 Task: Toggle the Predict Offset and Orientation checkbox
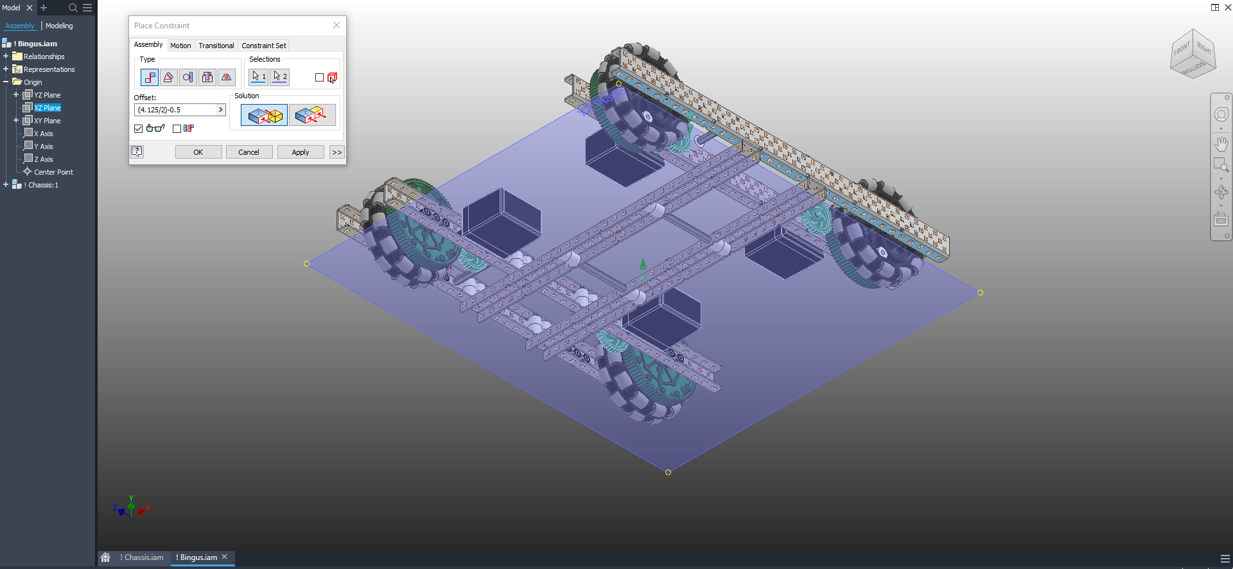pos(177,128)
